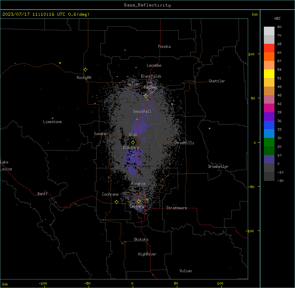
Task: Click the green 30 dBZ legend swatch
Action: (x=269, y=142)
